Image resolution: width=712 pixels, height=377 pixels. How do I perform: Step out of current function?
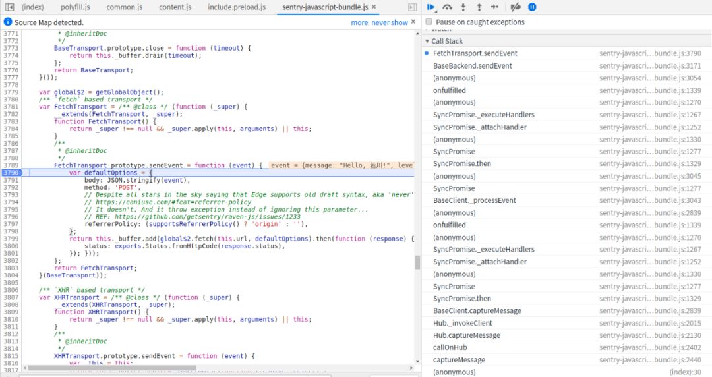point(479,7)
